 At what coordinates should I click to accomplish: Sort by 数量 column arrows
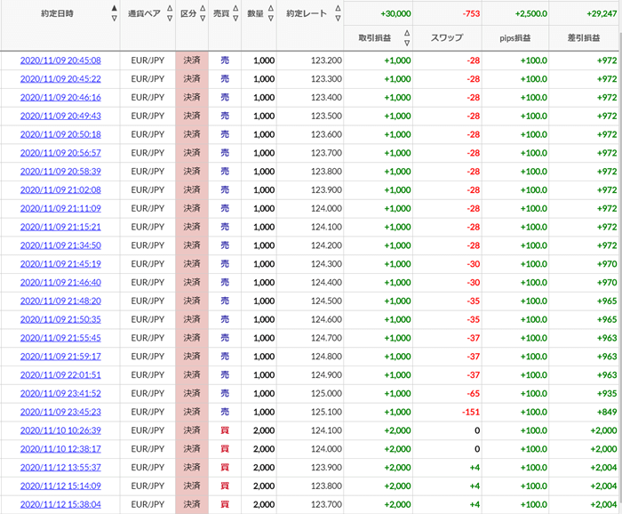pos(271,13)
